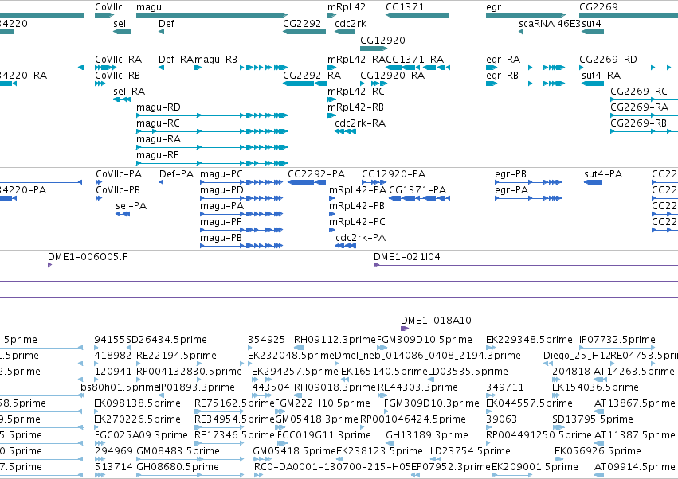Click the EK229348.5prime EST label
The image size is (678, 479).
(x=529, y=340)
